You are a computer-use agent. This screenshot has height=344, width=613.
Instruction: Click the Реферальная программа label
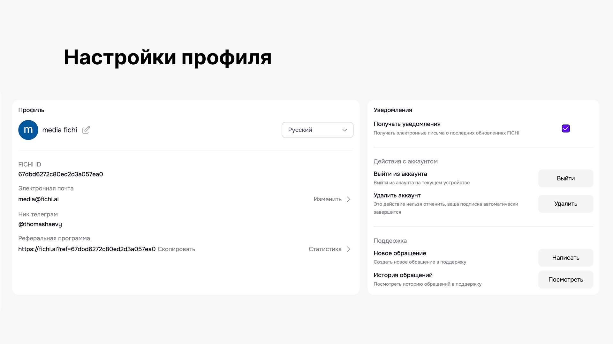click(x=54, y=238)
